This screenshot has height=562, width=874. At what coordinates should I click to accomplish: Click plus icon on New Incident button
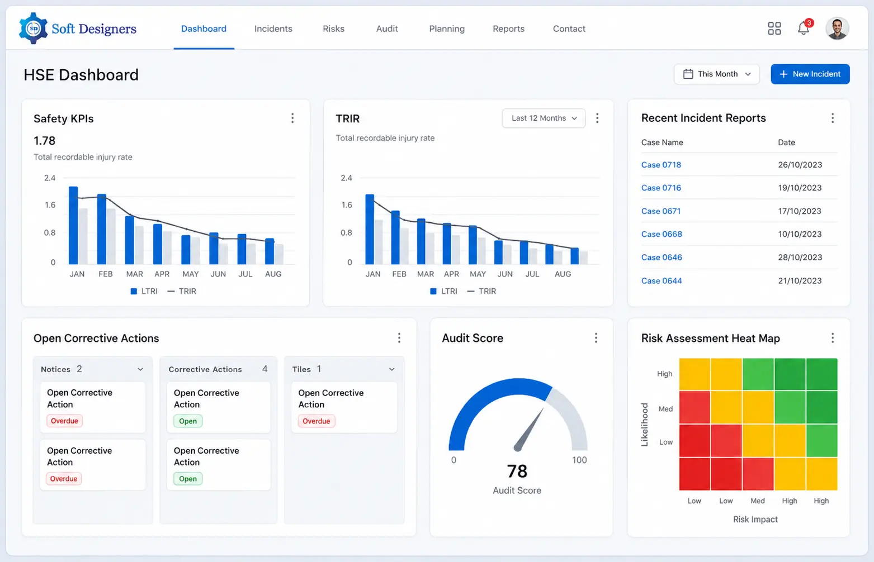point(783,74)
